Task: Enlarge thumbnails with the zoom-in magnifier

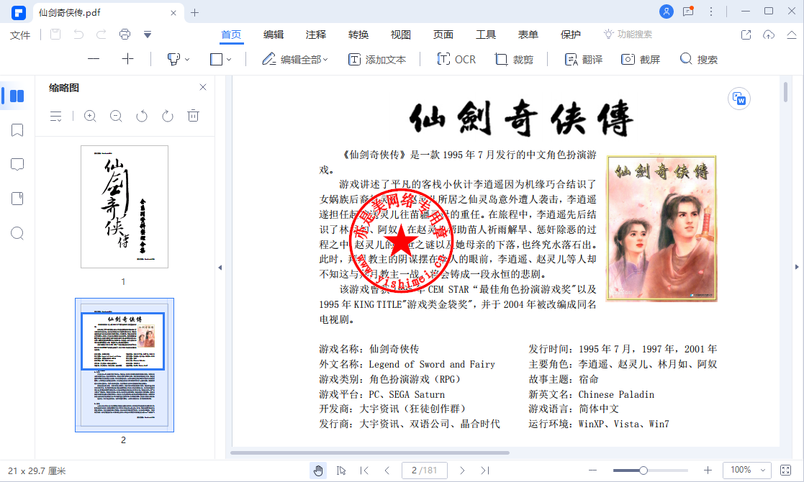Action: tap(90, 117)
